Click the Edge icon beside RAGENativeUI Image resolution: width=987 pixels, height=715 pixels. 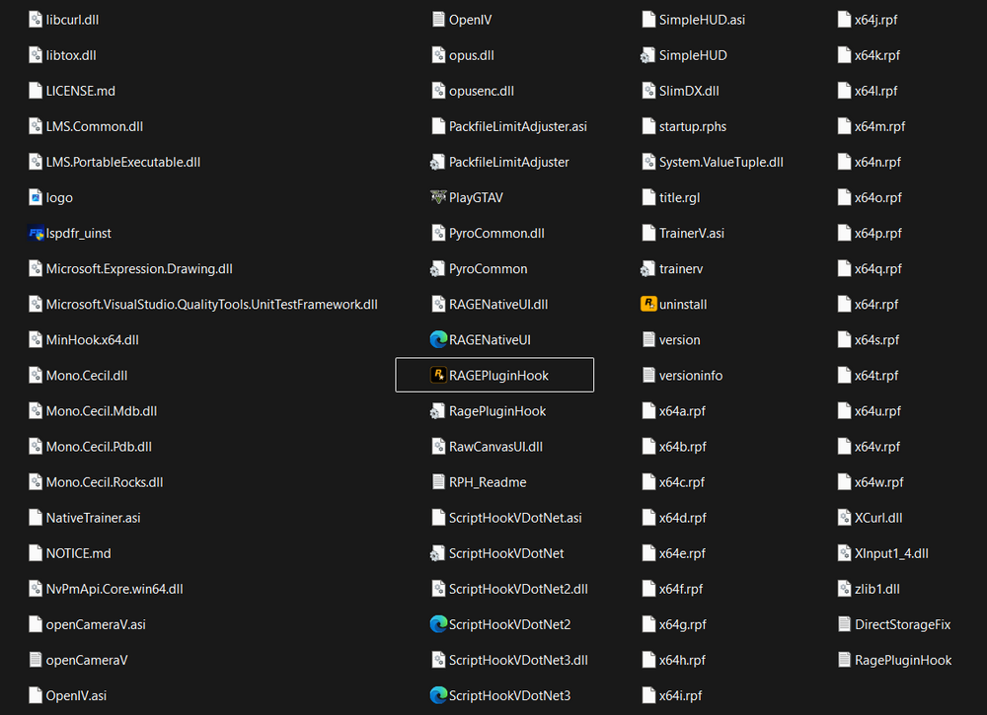tap(438, 339)
